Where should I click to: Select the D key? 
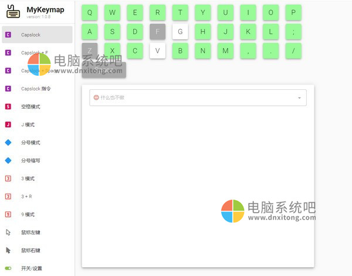pyautogui.click(x=135, y=32)
